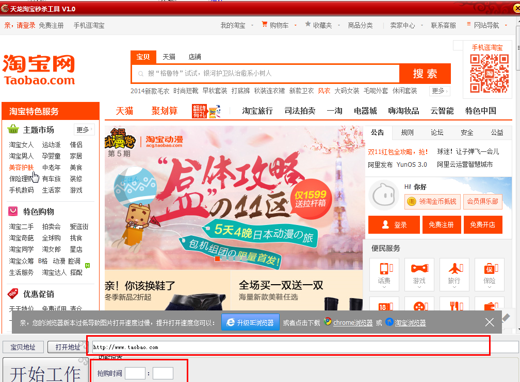
Task: Click the site navigation list icon
Action: [x=468, y=24]
